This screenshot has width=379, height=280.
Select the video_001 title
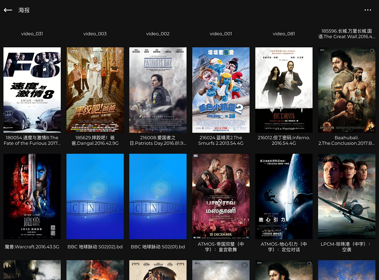[x=221, y=33]
